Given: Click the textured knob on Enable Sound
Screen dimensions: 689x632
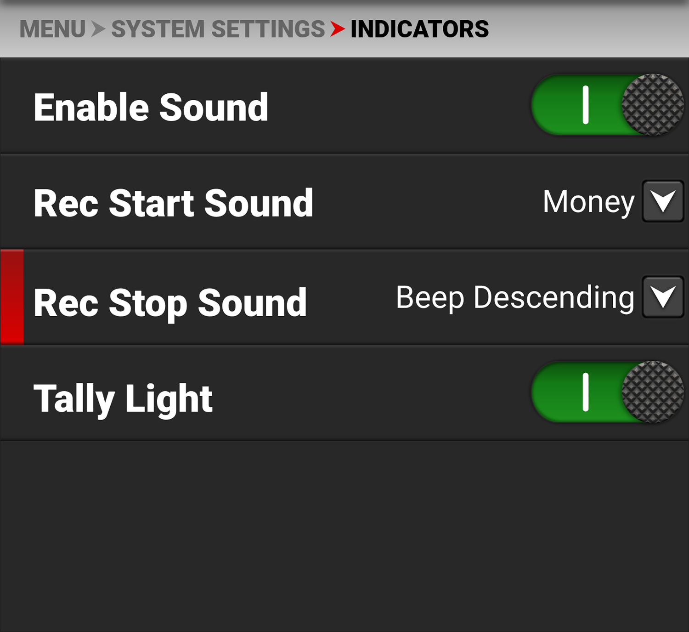Looking at the screenshot, I should click(652, 105).
